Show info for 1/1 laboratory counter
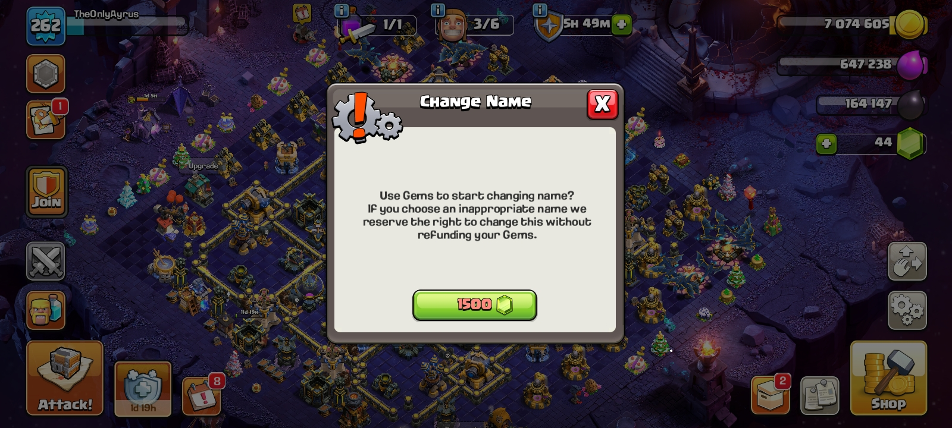The width and height of the screenshot is (952, 428). click(x=341, y=10)
